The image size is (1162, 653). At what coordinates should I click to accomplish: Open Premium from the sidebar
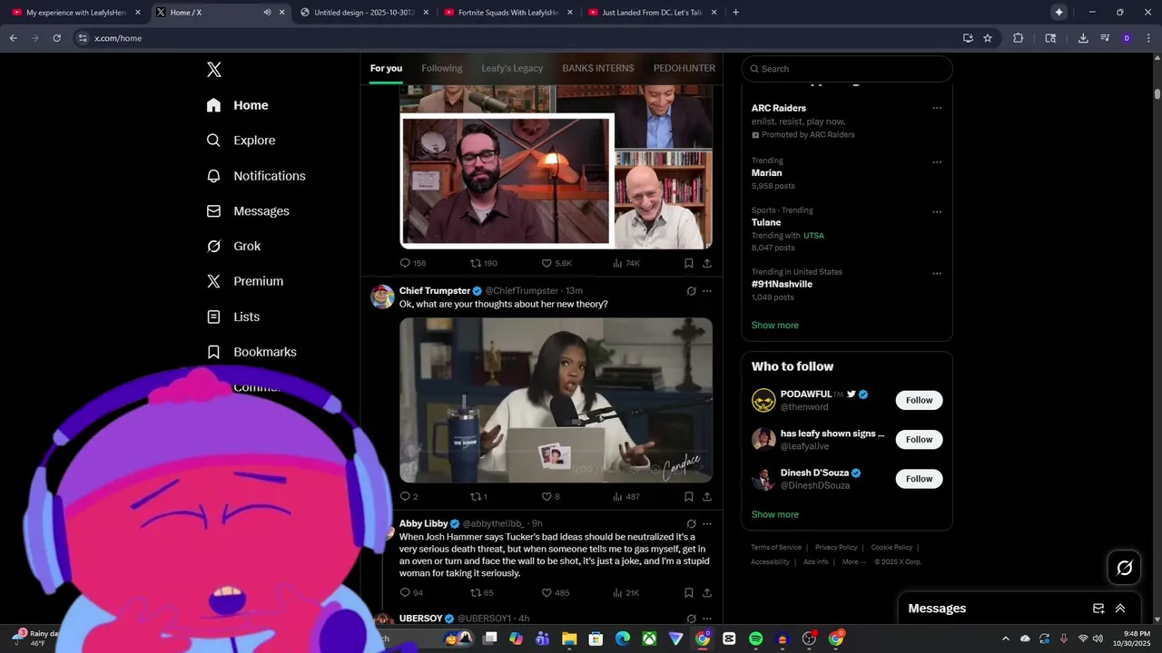click(x=245, y=281)
